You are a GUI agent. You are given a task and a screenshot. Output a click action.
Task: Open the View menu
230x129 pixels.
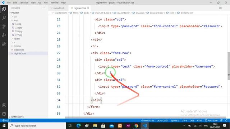tap(33, 3)
